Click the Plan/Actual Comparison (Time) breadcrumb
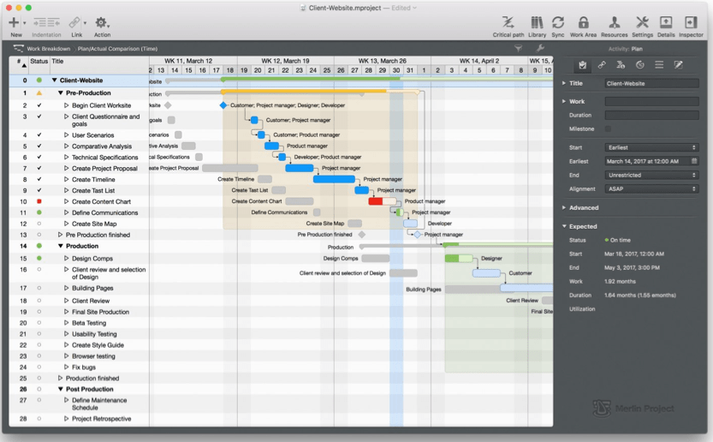Image resolution: width=713 pixels, height=442 pixels. (x=117, y=49)
